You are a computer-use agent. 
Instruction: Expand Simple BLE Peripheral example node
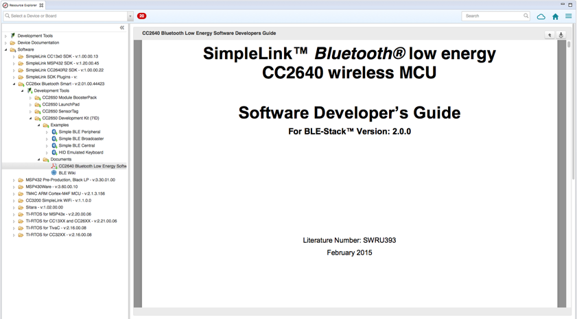(47, 132)
